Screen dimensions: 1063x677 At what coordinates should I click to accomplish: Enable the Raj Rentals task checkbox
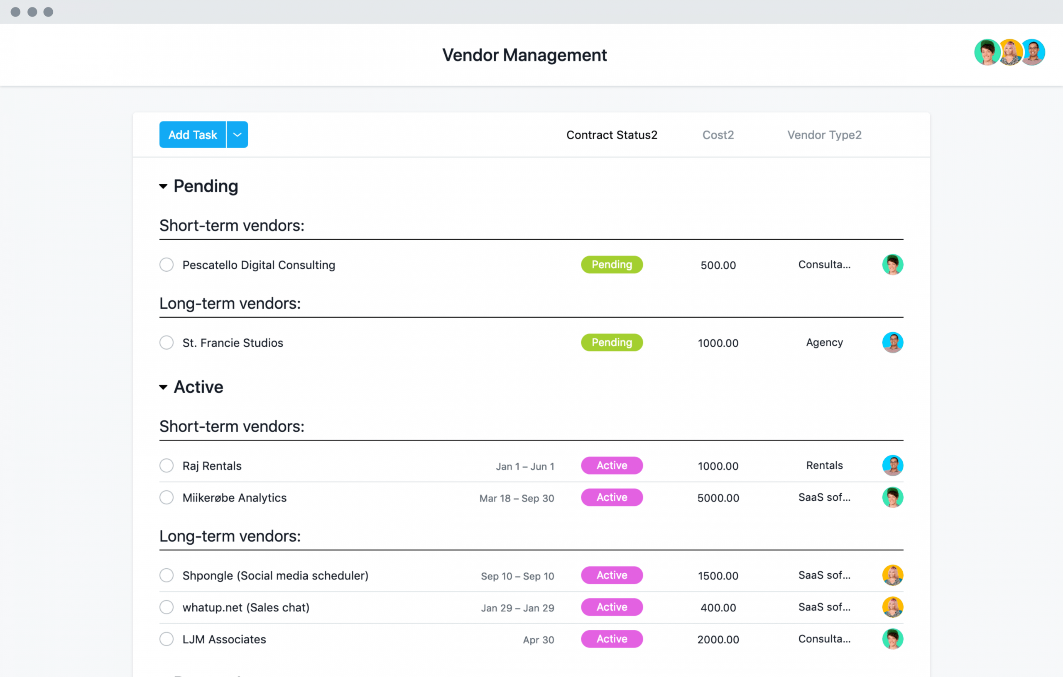point(165,465)
